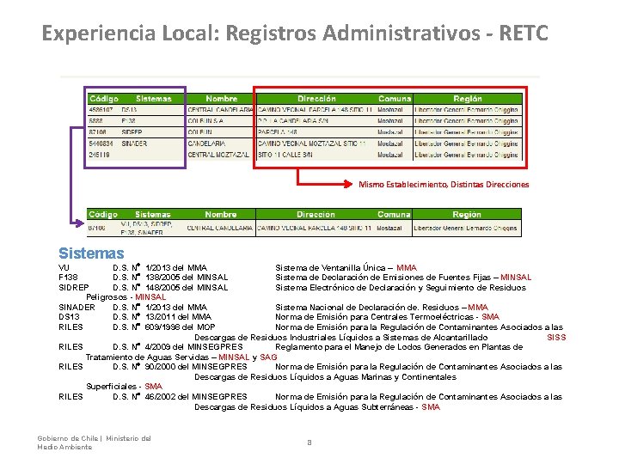Viewport: 619px width, 464px height.
Task: Select address cell 'SITIO 11 CALLE S/N'
Action: coord(285,155)
